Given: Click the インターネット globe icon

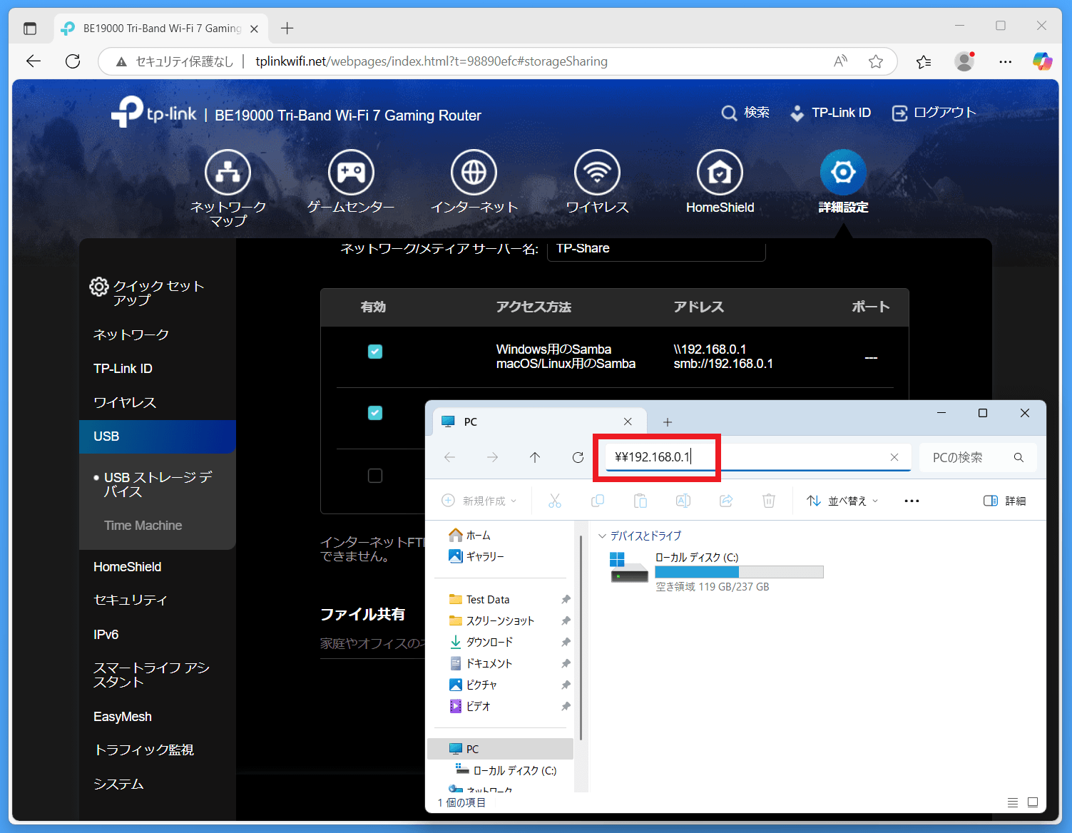Looking at the screenshot, I should click(474, 172).
